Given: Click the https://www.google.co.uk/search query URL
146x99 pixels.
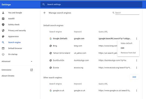Looking at the screenshot, I should [115, 90].
